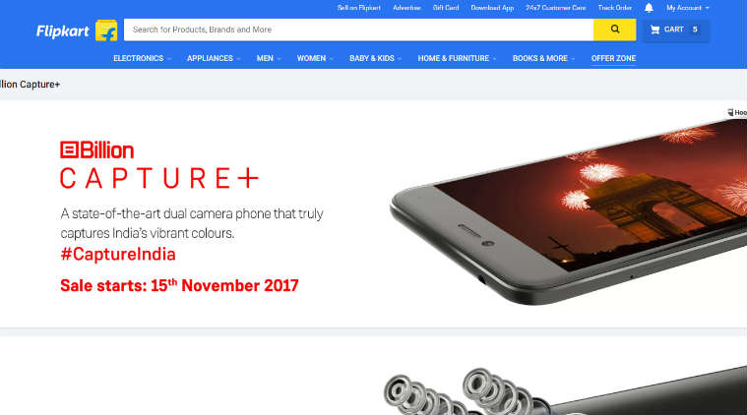Viewport: 747px width, 415px height.
Task: Expand the My Account dropdown
Action: point(687,8)
